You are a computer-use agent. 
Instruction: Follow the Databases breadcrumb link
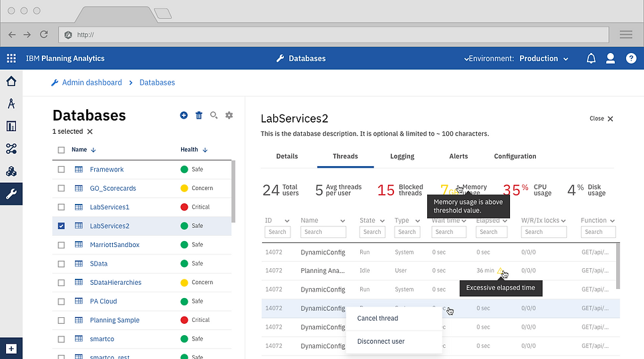point(157,83)
